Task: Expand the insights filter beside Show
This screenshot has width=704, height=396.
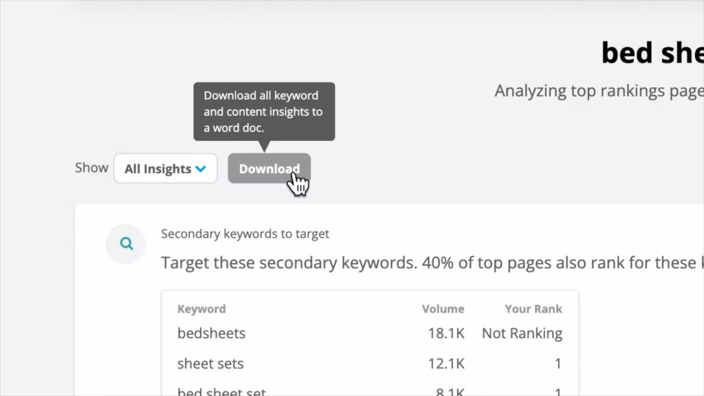Action: [x=165, y=168]
